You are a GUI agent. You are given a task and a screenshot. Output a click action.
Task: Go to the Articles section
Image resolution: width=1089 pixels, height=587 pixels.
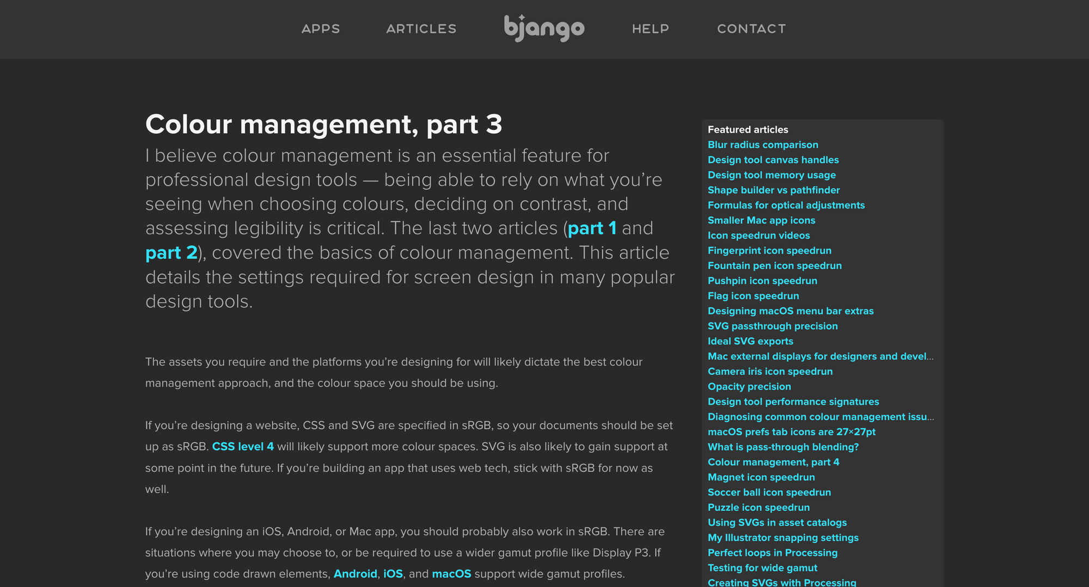(421, 29)
